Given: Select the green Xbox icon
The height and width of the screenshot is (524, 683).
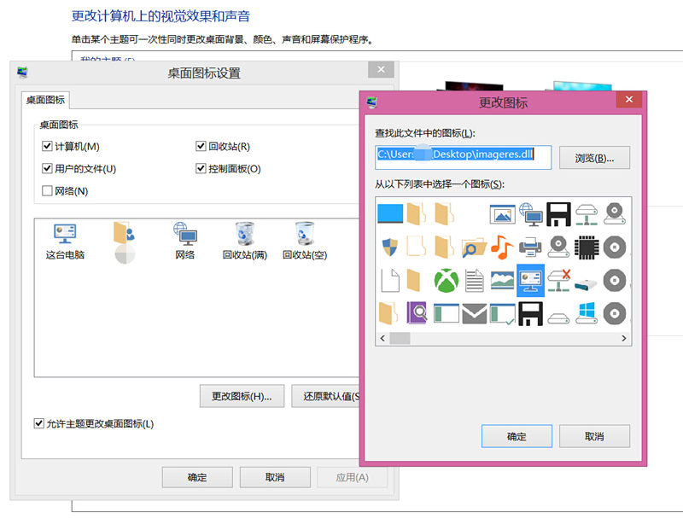Looking at the screenshot, I should (x=446, y=280).
